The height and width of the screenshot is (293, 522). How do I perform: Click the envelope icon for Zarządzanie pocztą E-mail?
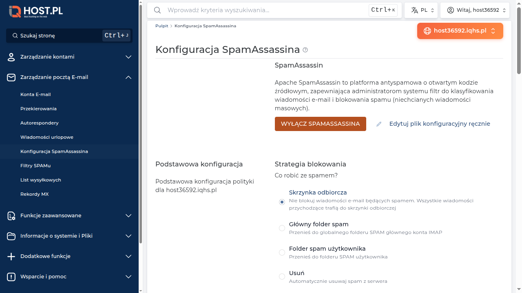coord(11,77)
